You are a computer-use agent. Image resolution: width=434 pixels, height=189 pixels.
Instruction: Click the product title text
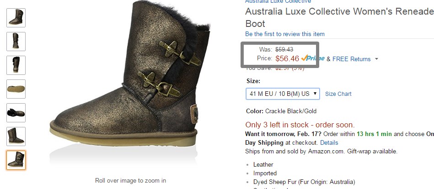coord(340,17)
